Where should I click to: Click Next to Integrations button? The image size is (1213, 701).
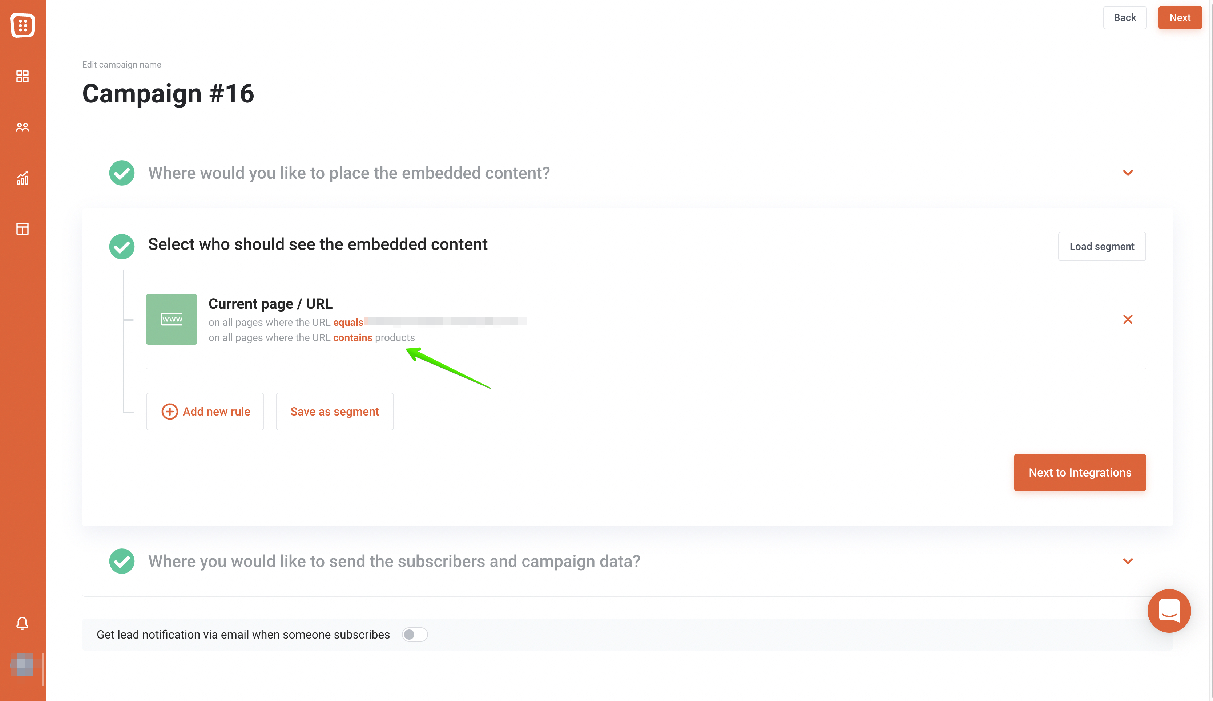pos(1080,473)
